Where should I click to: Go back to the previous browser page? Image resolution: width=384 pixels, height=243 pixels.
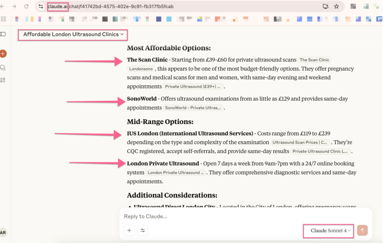point(3,7)
